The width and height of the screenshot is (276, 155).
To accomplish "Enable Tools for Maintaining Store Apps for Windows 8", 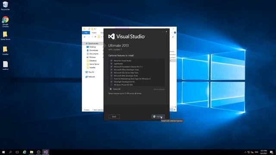I will coord(111,79).
